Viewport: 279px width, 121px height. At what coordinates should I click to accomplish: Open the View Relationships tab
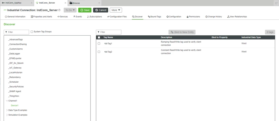click(x=237, y=17)
